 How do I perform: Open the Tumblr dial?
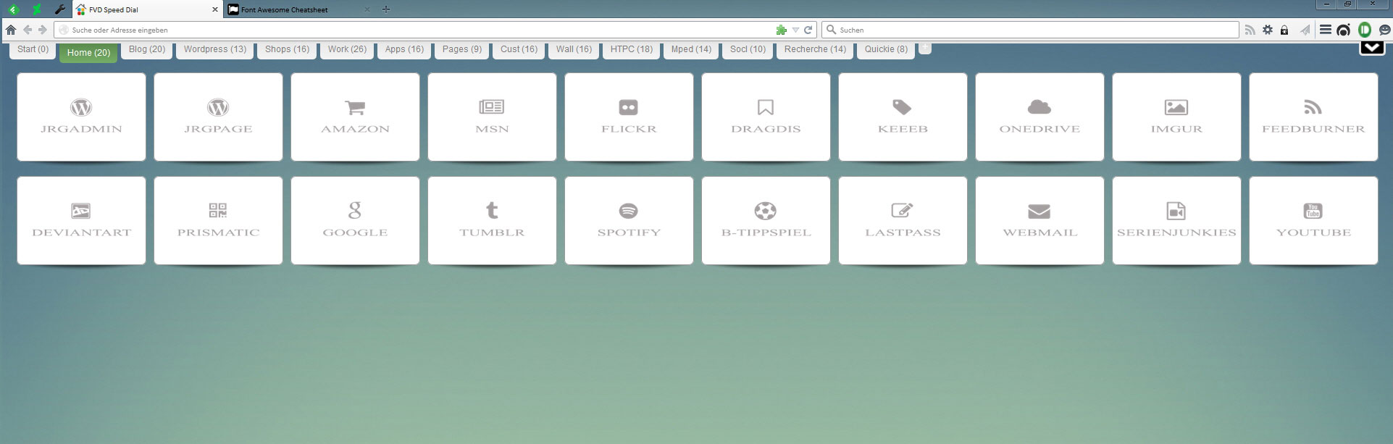492,220
